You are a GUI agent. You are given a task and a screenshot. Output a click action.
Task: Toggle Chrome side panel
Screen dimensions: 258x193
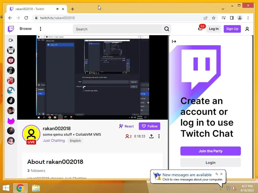tap(232, 18)
